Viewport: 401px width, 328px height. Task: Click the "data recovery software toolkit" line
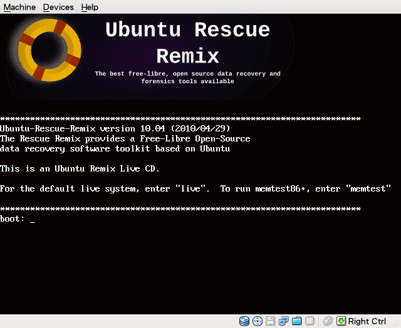click(115, 149)
